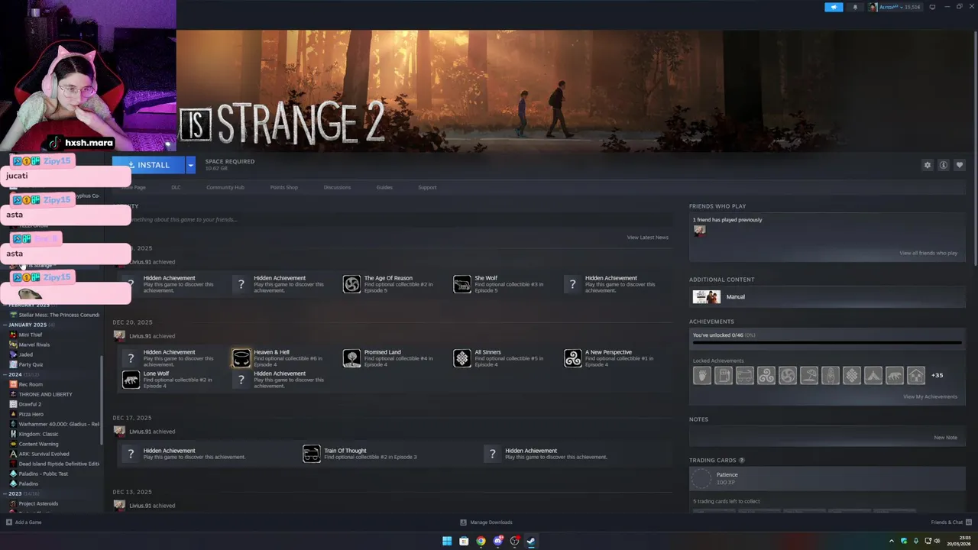978x550 pixels.
Task: Open Lone Wolf achievement icon
Action: tap(131, 380)
